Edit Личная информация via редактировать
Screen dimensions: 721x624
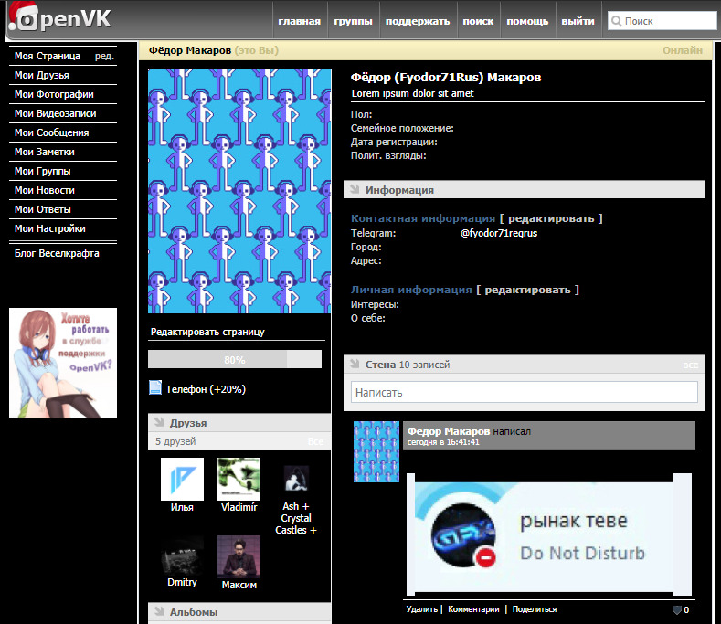click(527, 290)
